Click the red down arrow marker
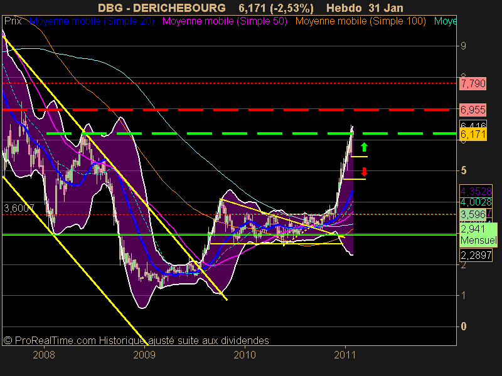 click(x=364, y=172)
